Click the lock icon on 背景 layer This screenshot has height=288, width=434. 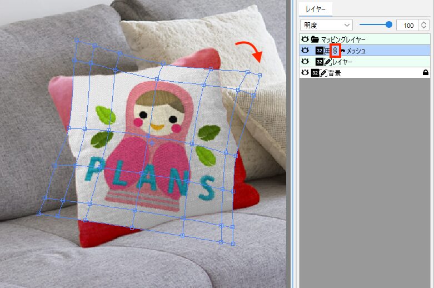point(426,72)
